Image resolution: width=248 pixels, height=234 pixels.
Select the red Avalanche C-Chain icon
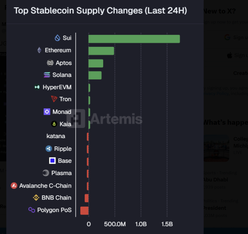[14, 186]
